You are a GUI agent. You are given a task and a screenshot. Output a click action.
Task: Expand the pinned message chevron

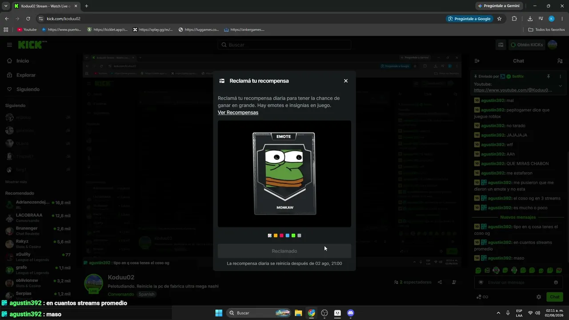click(x=560, y=86)
